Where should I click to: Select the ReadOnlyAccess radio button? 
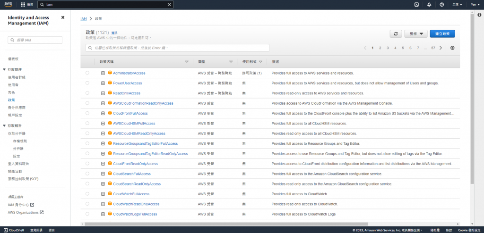(87, 93)
